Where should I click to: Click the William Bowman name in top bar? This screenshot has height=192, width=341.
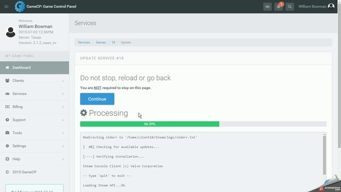pos(312,6)
